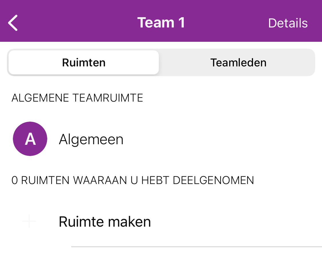Image resolution: width=322 pixels, height=265 pixels.
Task: Create a new space via the plus sign
Action: (29, 221)
